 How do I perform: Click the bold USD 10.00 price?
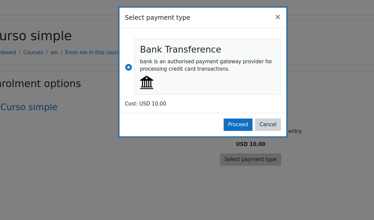(250, 144)
